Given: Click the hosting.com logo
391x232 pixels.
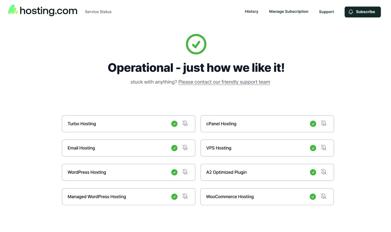Looking at the screenshot, I should click(43, 11).
